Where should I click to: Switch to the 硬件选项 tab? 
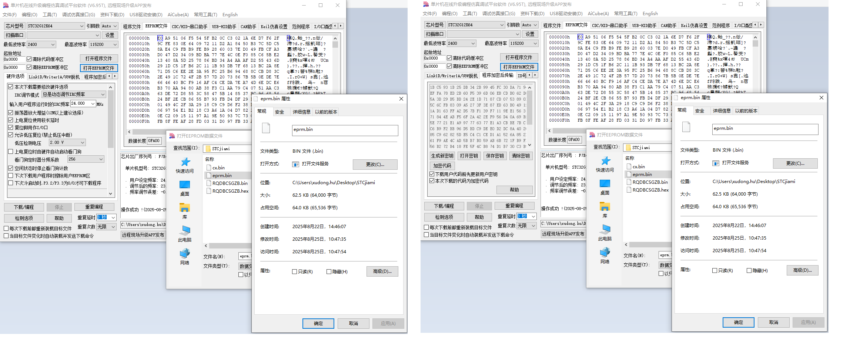16,77
